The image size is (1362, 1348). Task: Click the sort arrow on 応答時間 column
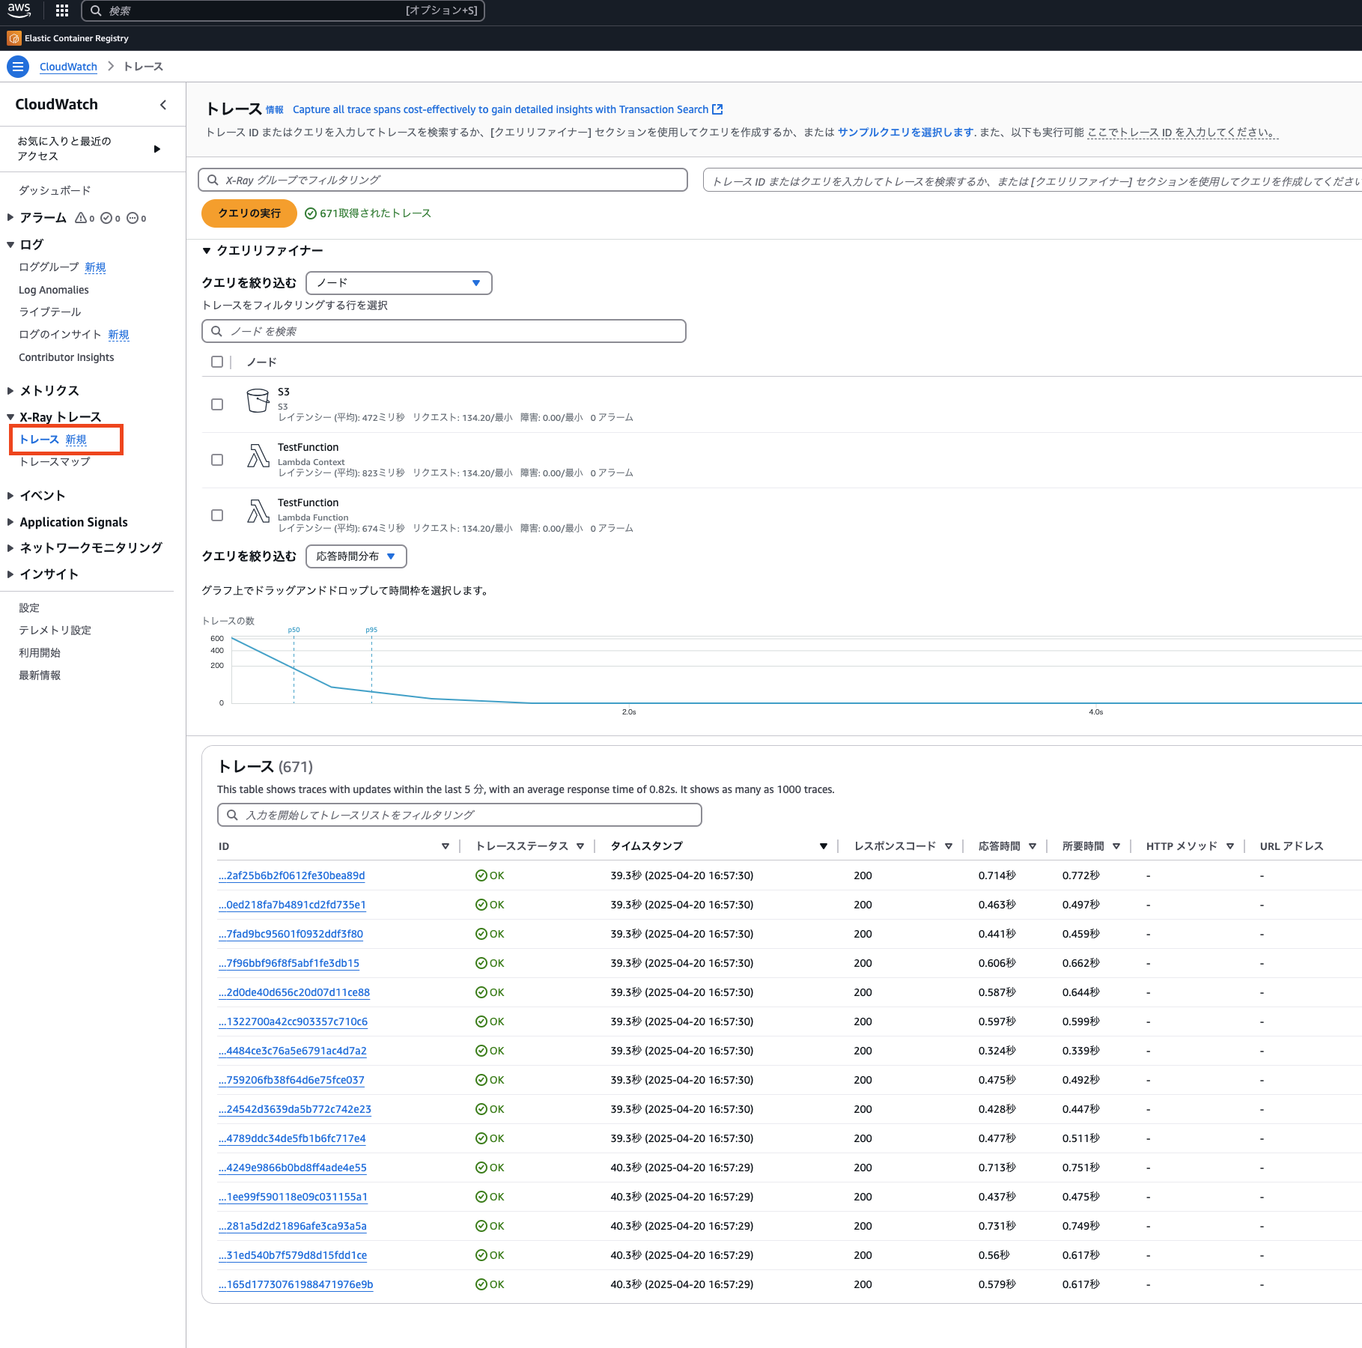point(1033,846)
